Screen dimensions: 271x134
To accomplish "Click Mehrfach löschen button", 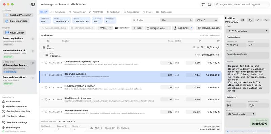I will pyautogui.click(x=82, y=28).
